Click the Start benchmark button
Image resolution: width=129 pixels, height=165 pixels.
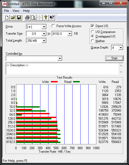pyautogui.click(x=114, y=58)
